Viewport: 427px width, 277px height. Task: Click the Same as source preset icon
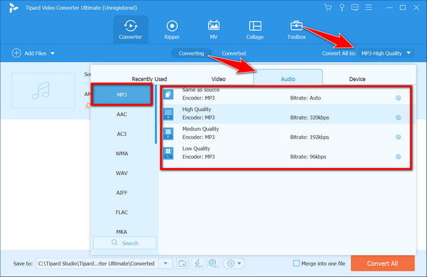click(168, 95)
